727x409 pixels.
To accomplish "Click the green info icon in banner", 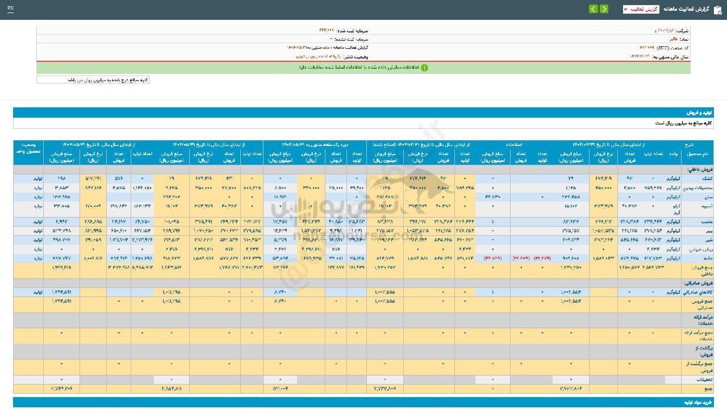I will (x=424, y=68).
